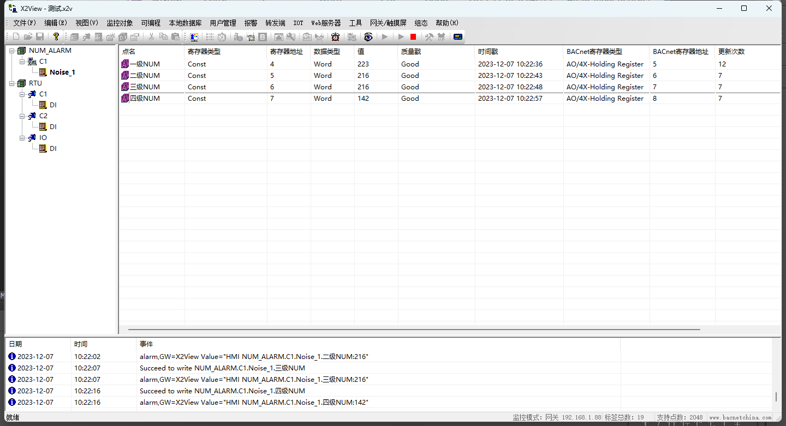Viewport: 786px width, 426px height.
Task: Collapse the C2 channel node
Action: pyautogui.click(x=22, y=116)
